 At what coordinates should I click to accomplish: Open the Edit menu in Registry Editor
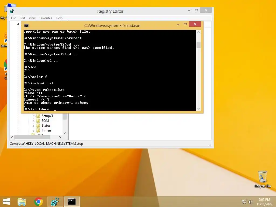click(22, 18)
